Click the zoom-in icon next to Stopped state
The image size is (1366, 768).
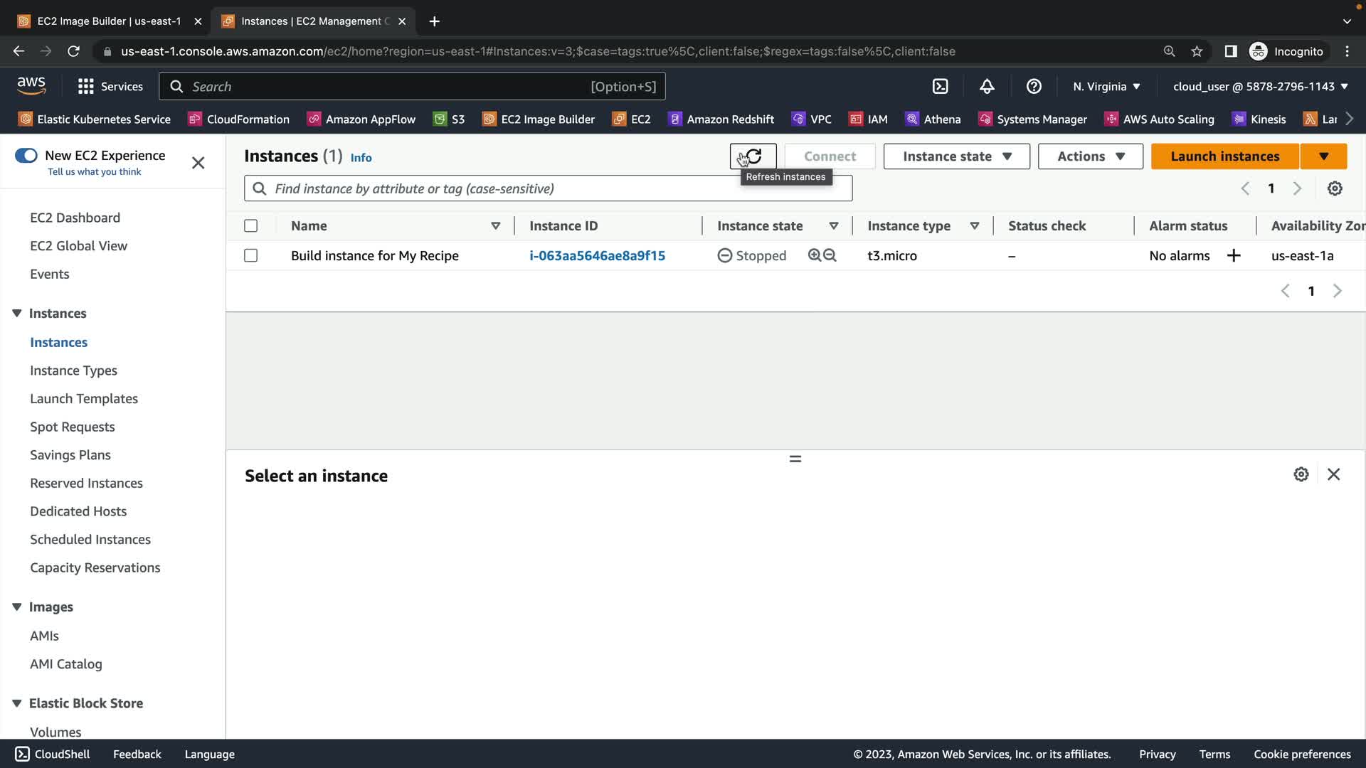(815, 255)
